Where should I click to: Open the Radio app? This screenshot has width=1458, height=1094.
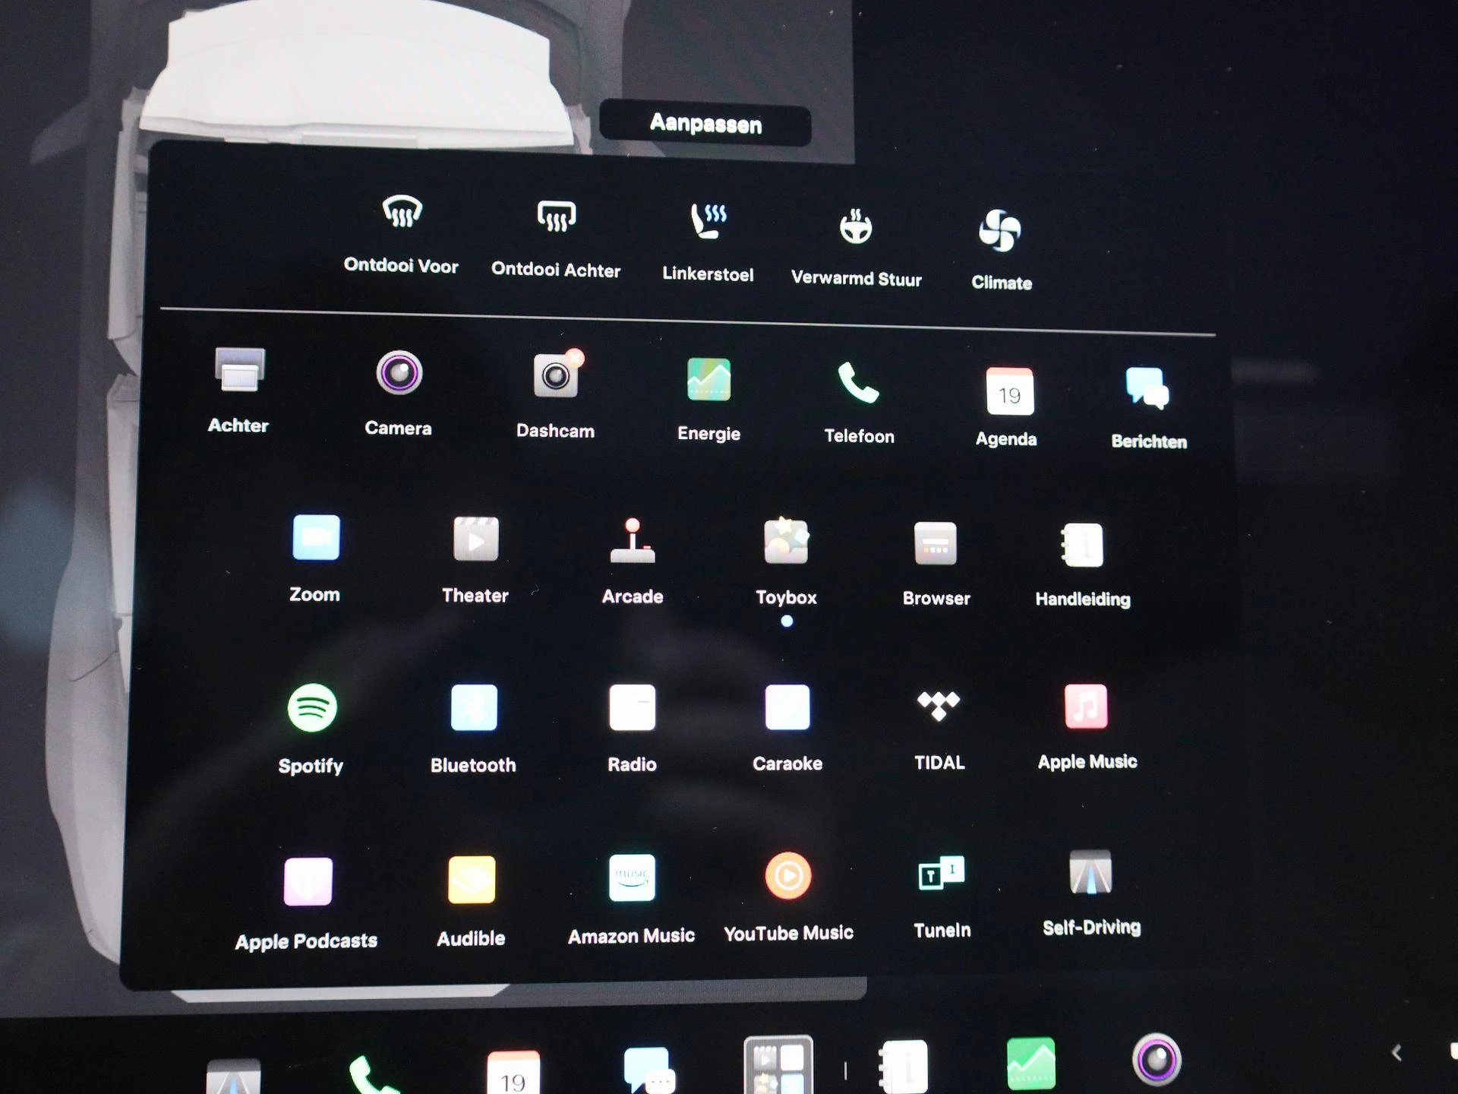632,729
